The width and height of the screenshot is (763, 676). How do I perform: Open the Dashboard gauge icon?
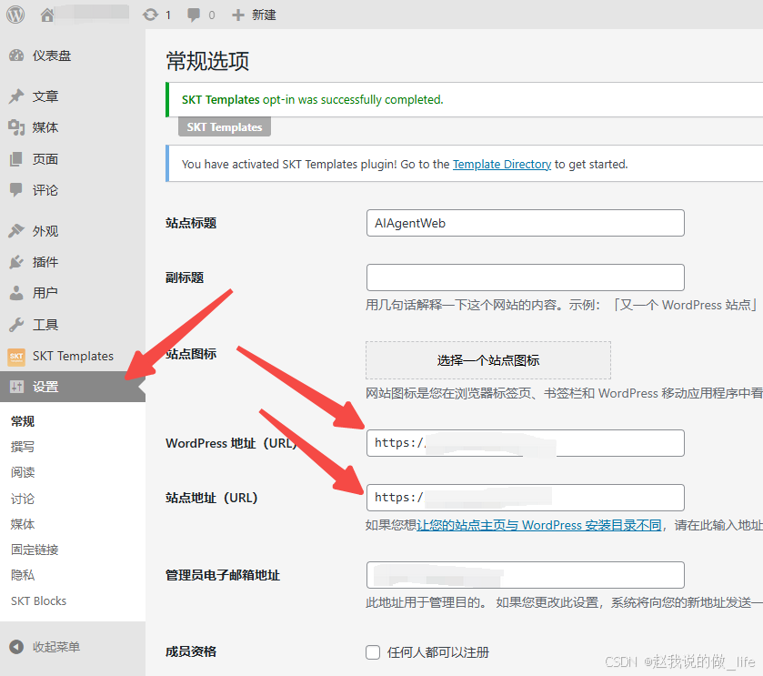(16, 55)
